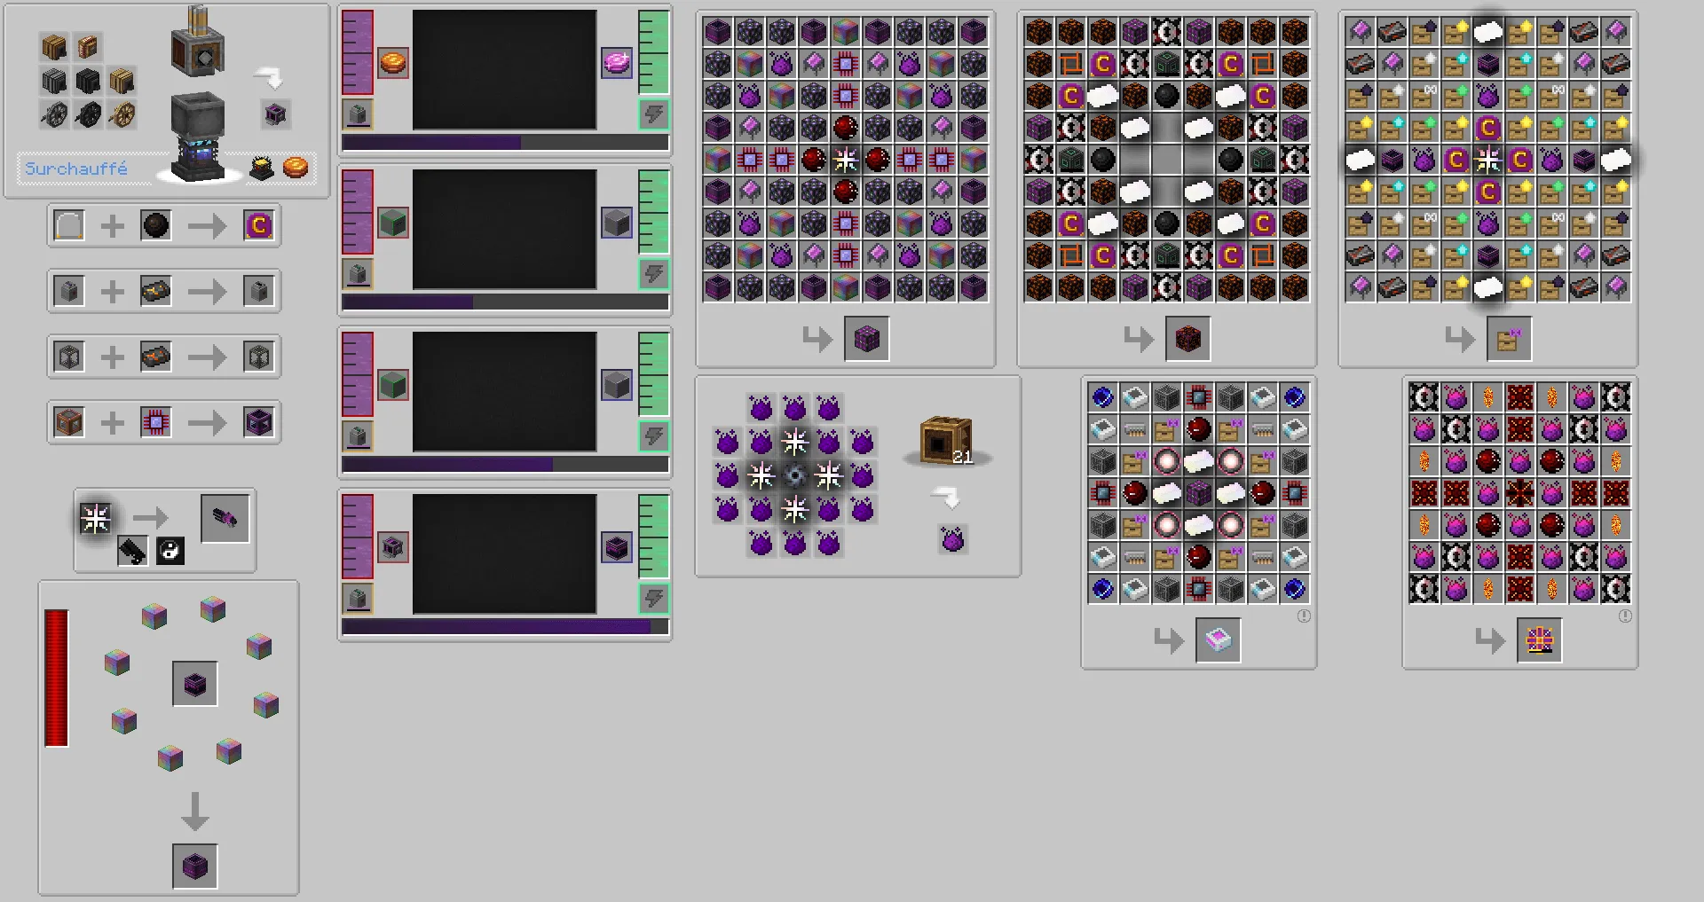Click the brown drawer result of the third large grid
This screenshot has height=902, width=1704.
coord(1509,339)
